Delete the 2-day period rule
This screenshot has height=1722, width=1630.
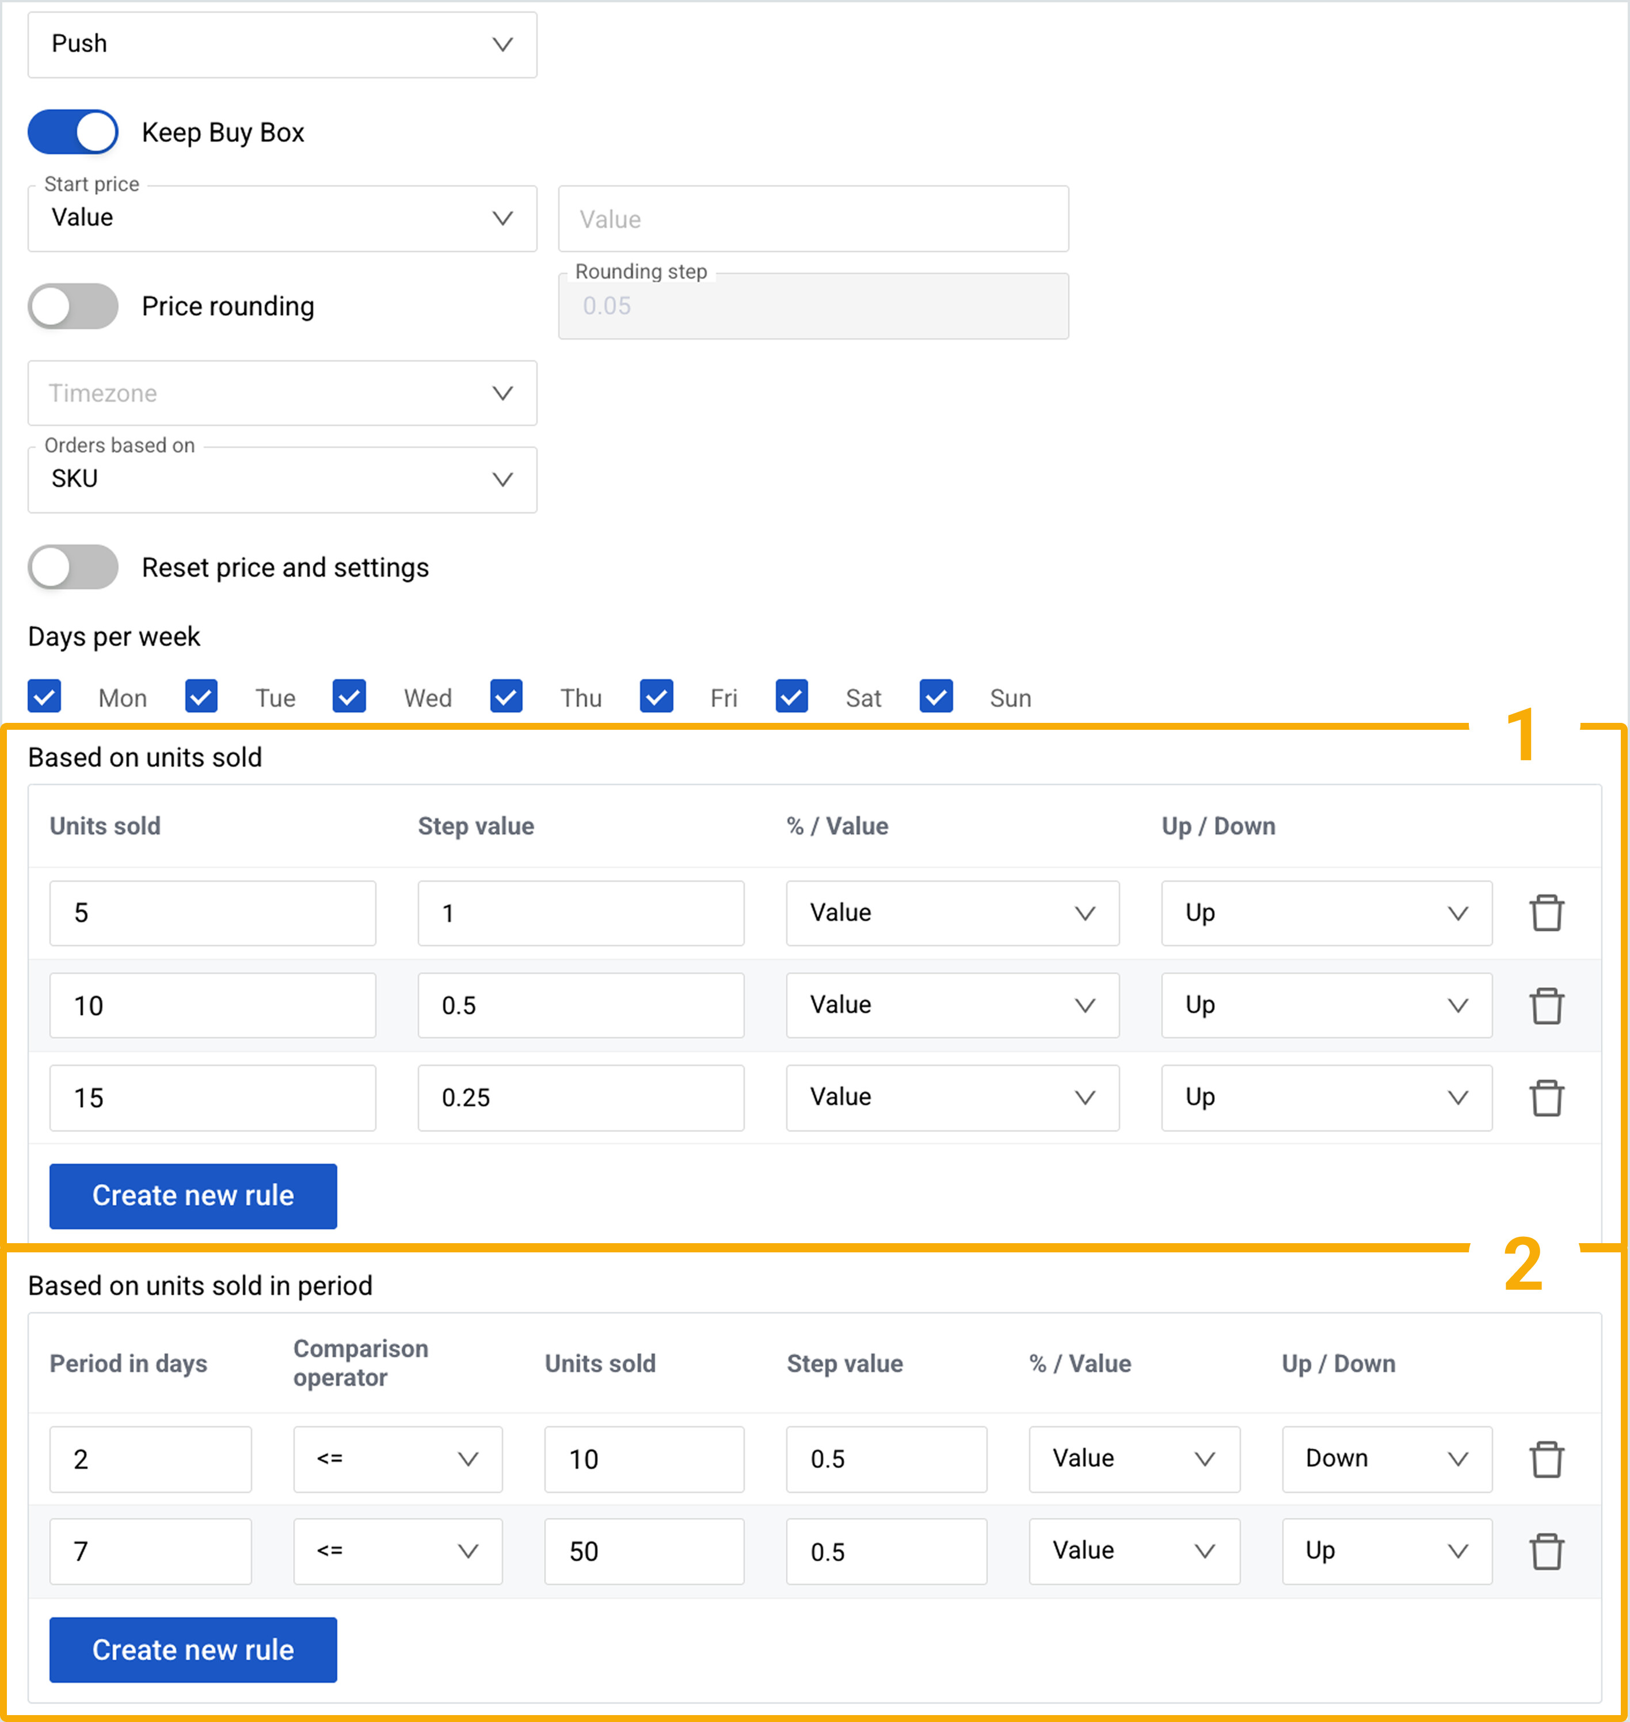click(1546, 1459)
